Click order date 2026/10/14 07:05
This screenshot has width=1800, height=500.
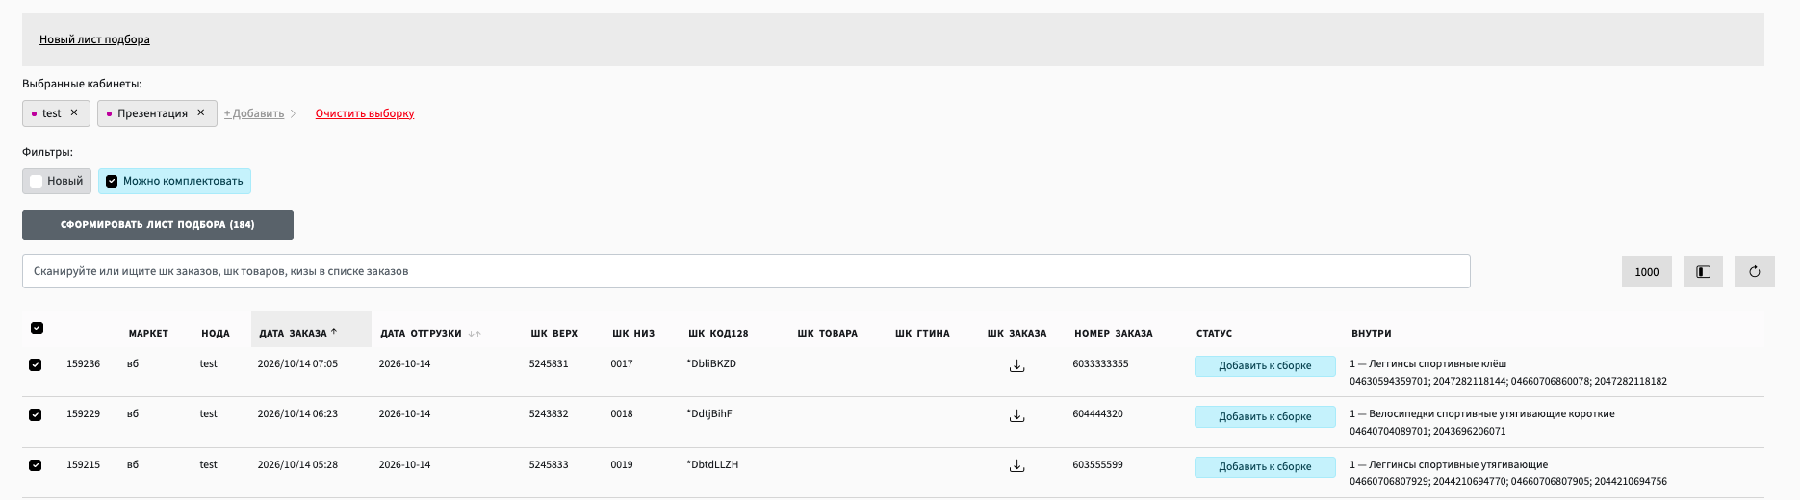[x=297, y=363]
